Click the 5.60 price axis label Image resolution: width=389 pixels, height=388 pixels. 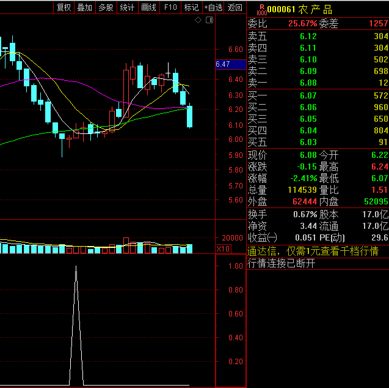236,200
